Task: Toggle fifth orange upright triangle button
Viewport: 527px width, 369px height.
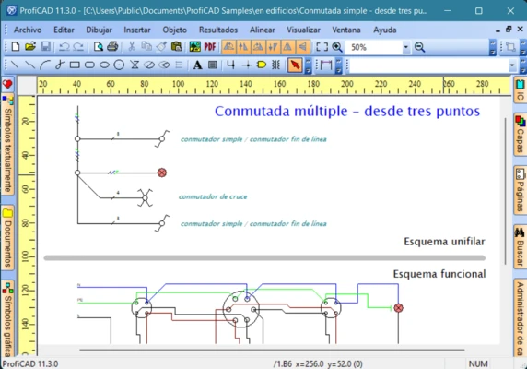Action: click(287, 47)
